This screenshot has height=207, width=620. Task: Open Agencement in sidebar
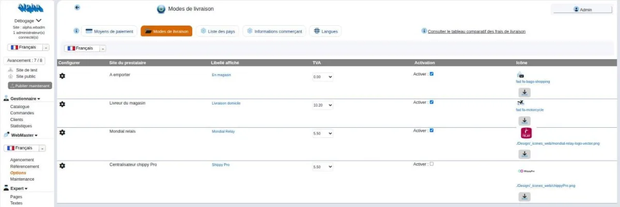point(22,160)
